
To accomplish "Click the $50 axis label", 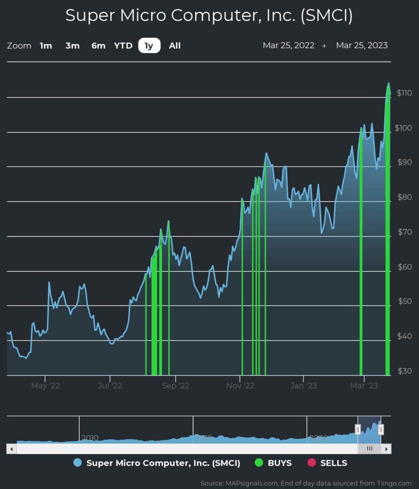I will click(405, 301).
